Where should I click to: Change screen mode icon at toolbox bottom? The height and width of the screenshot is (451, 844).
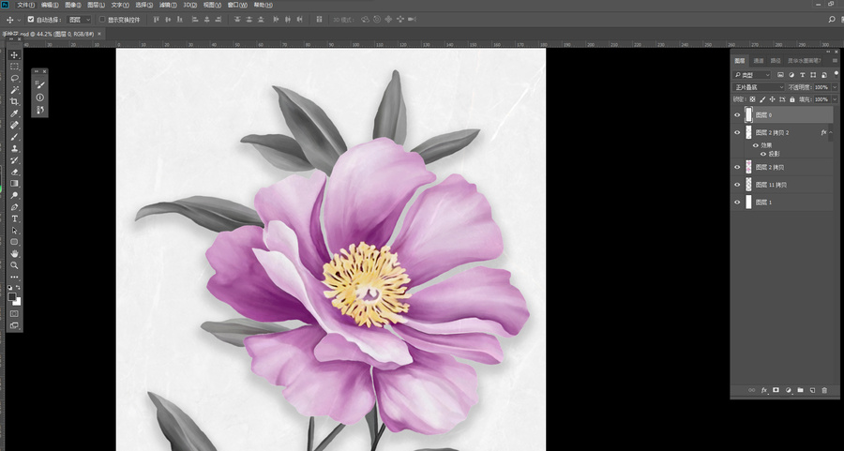(14, 325)
